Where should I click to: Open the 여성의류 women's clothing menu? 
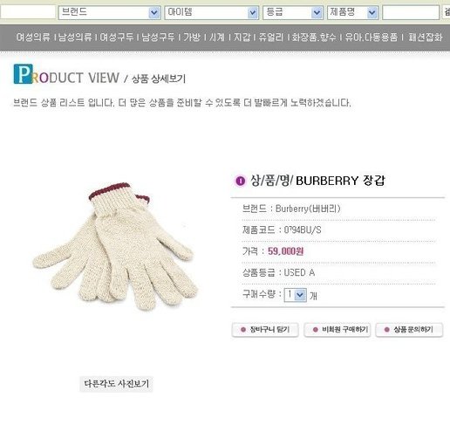point(33,38)
